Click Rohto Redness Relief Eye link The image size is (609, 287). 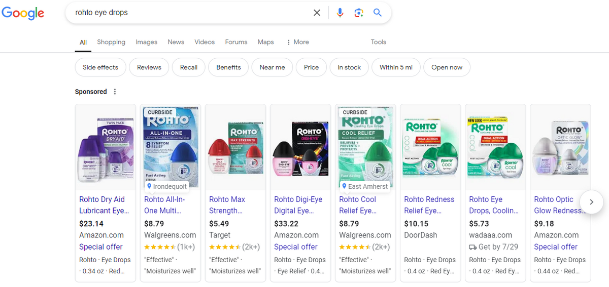coord(429,205)
